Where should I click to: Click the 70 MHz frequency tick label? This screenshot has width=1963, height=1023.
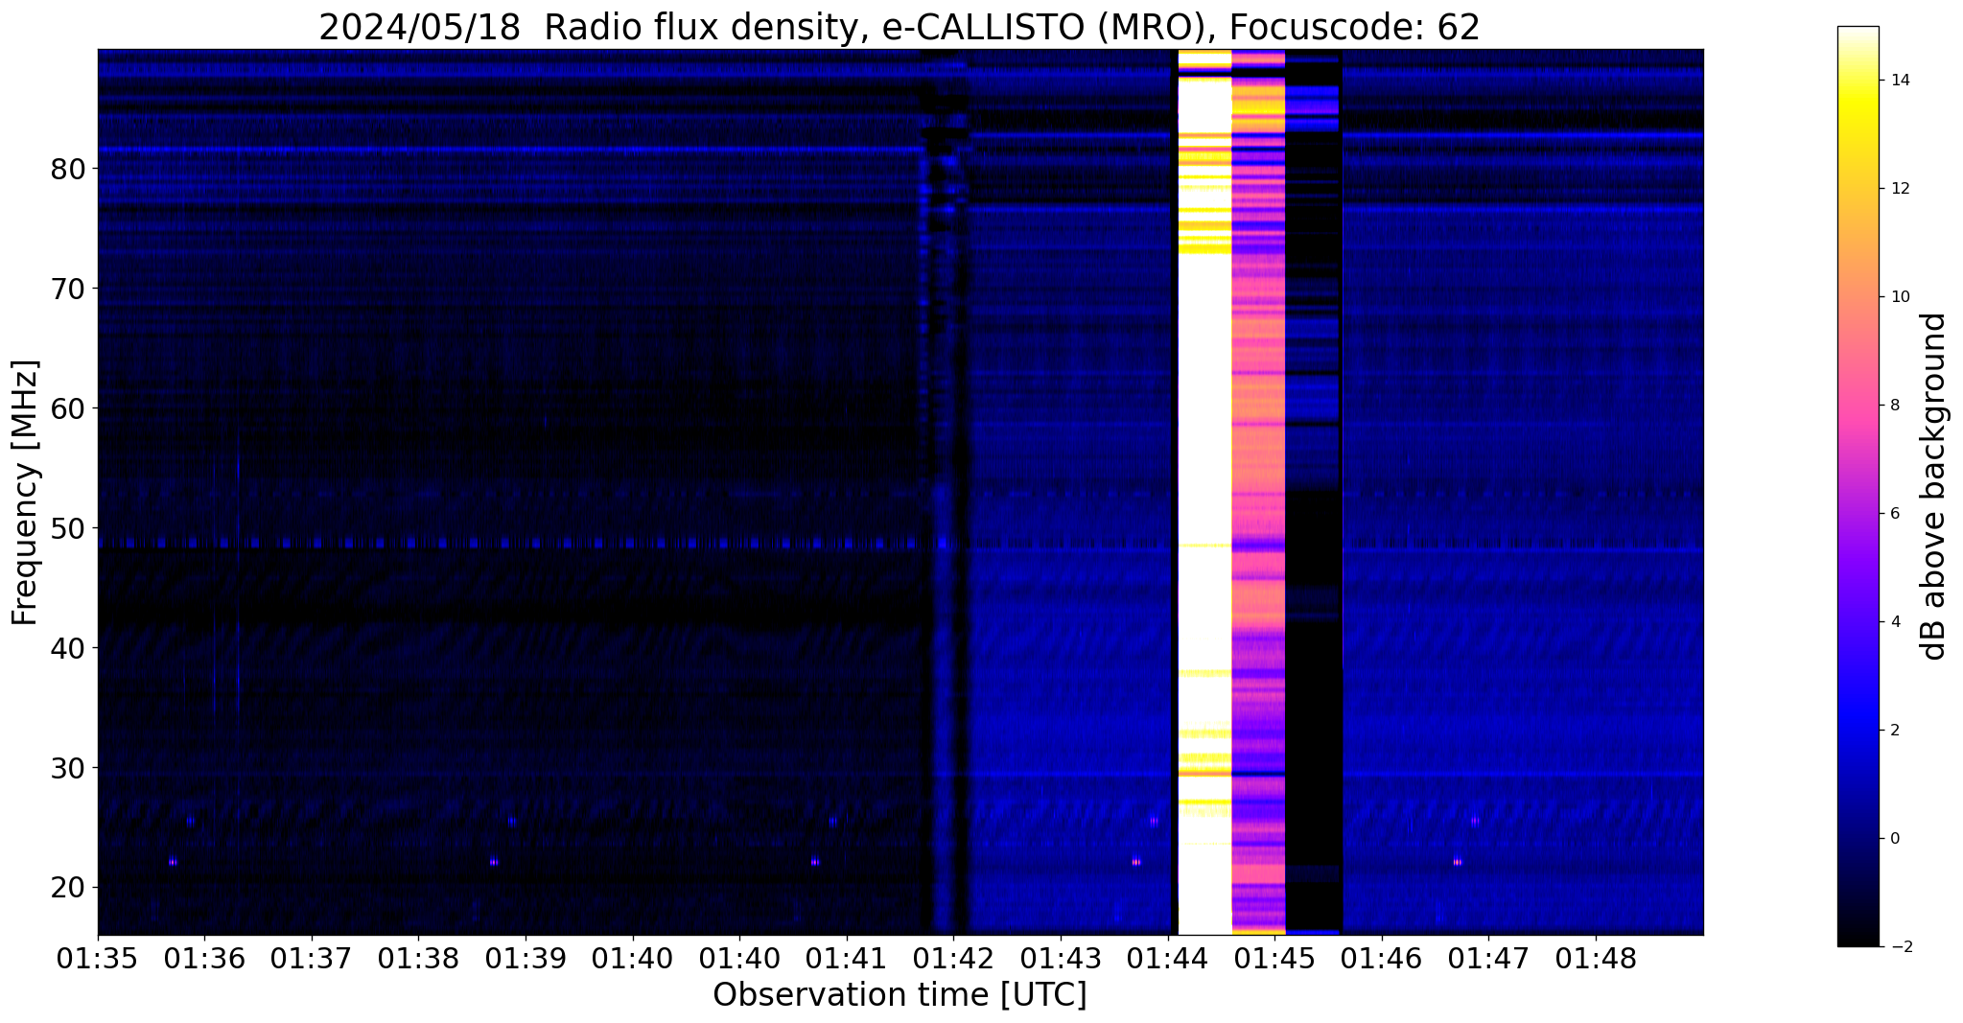68,290
